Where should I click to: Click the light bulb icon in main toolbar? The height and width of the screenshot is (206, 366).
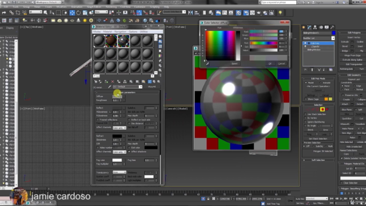[x=280, y=13]
